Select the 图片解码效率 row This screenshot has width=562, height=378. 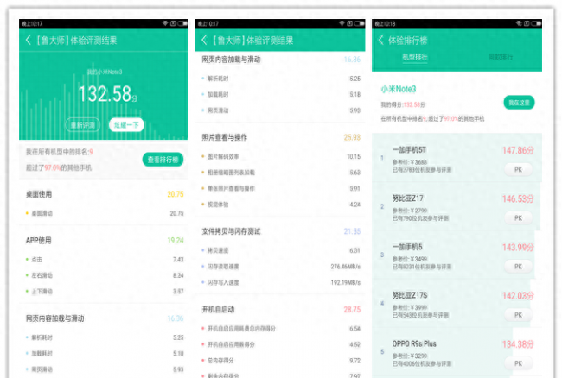coord(281,156)
